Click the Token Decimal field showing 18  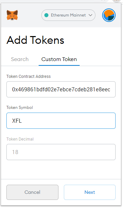(x=61, y=152)
